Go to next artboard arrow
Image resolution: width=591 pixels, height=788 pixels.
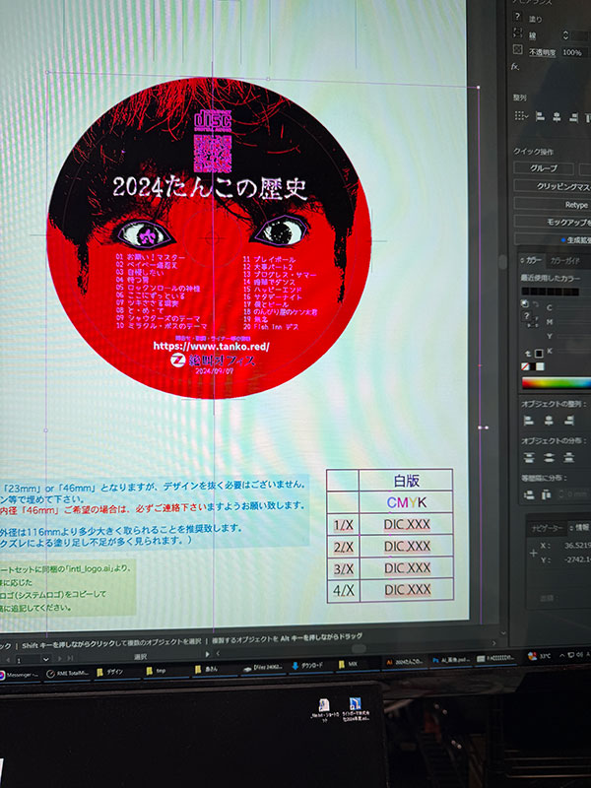pos(61,658)
